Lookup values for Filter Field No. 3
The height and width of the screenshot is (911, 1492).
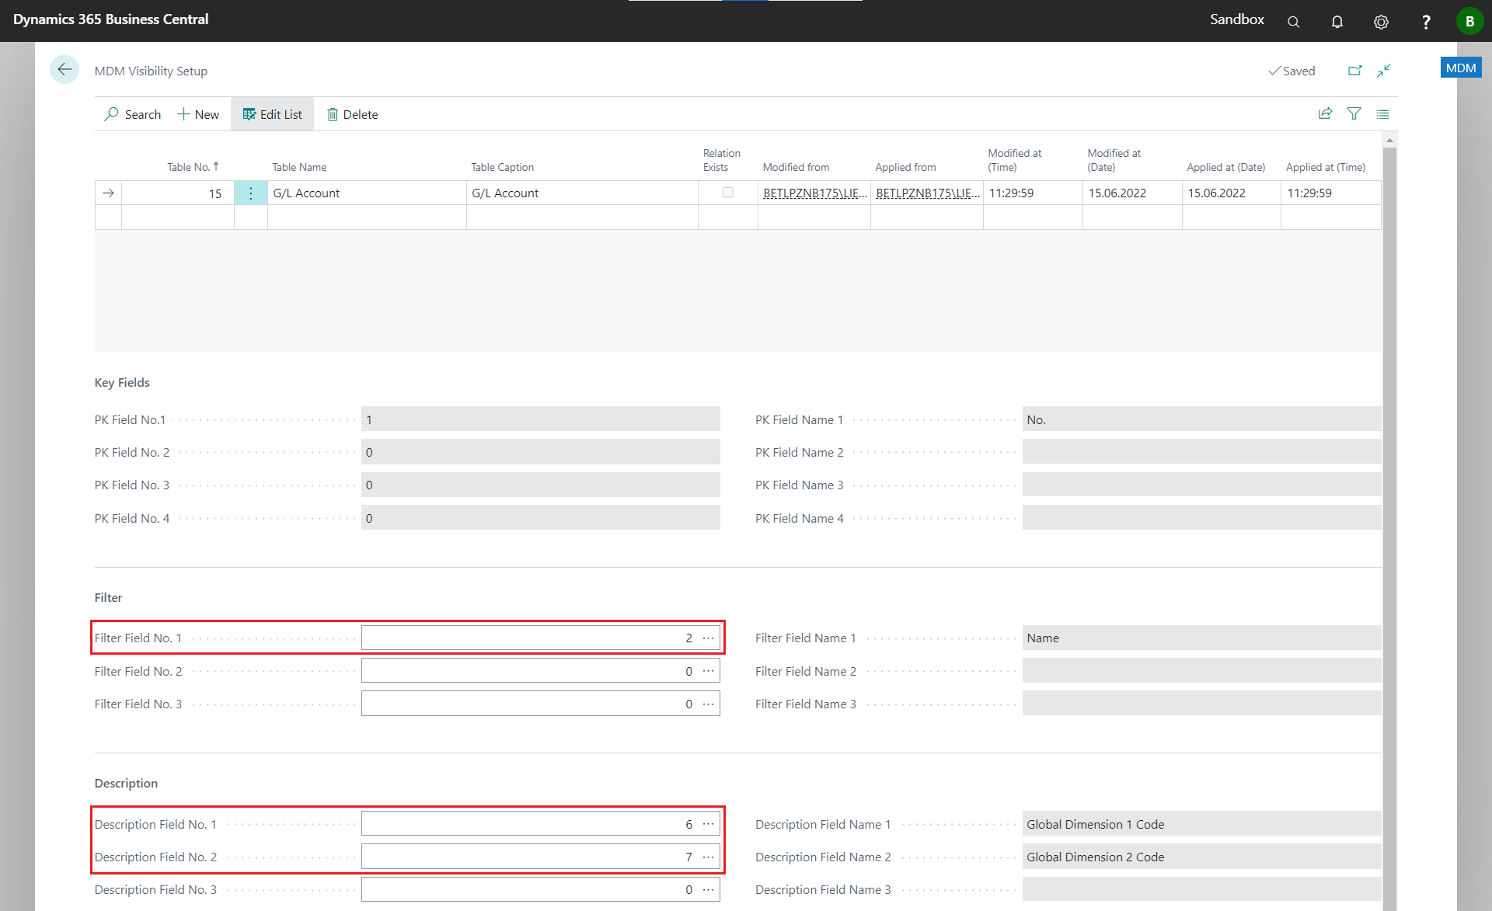pos(709,704)
